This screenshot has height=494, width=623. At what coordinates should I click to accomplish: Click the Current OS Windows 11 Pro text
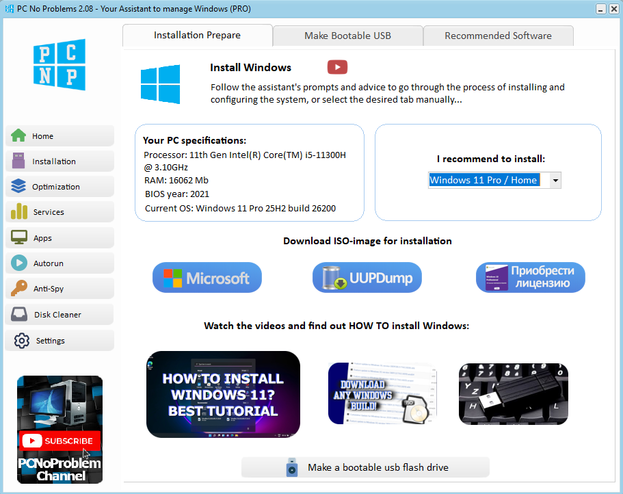[241, 208]
